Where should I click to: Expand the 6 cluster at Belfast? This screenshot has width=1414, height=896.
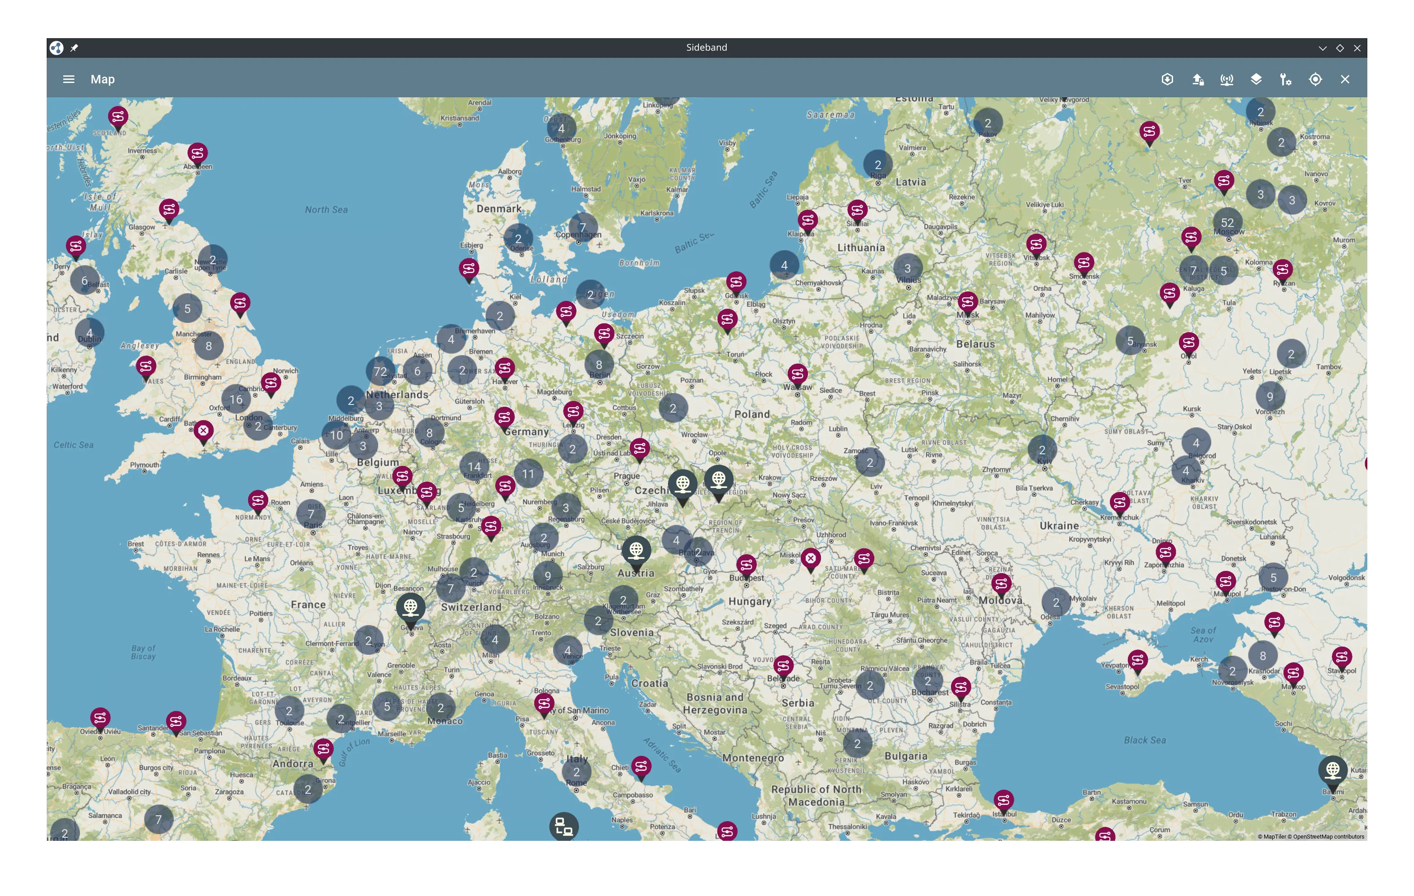(x=84, y=280)
